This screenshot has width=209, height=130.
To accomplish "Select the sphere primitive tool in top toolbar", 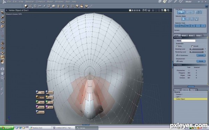I will pyautogui.click(x=26, y=6).
